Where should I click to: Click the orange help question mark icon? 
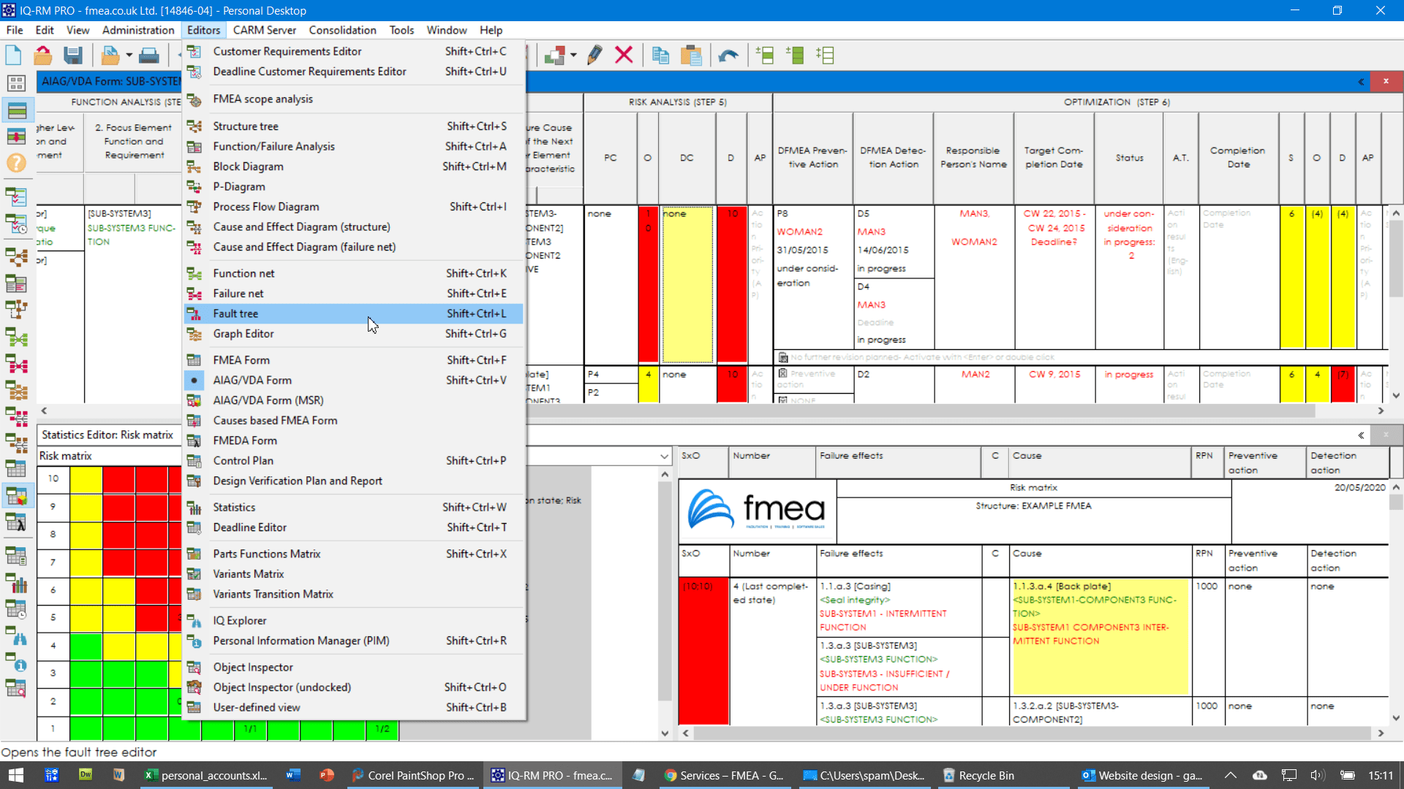[x=16, y=163]
